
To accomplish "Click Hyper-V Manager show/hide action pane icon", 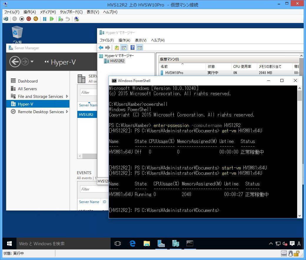I will pos(139,47).
